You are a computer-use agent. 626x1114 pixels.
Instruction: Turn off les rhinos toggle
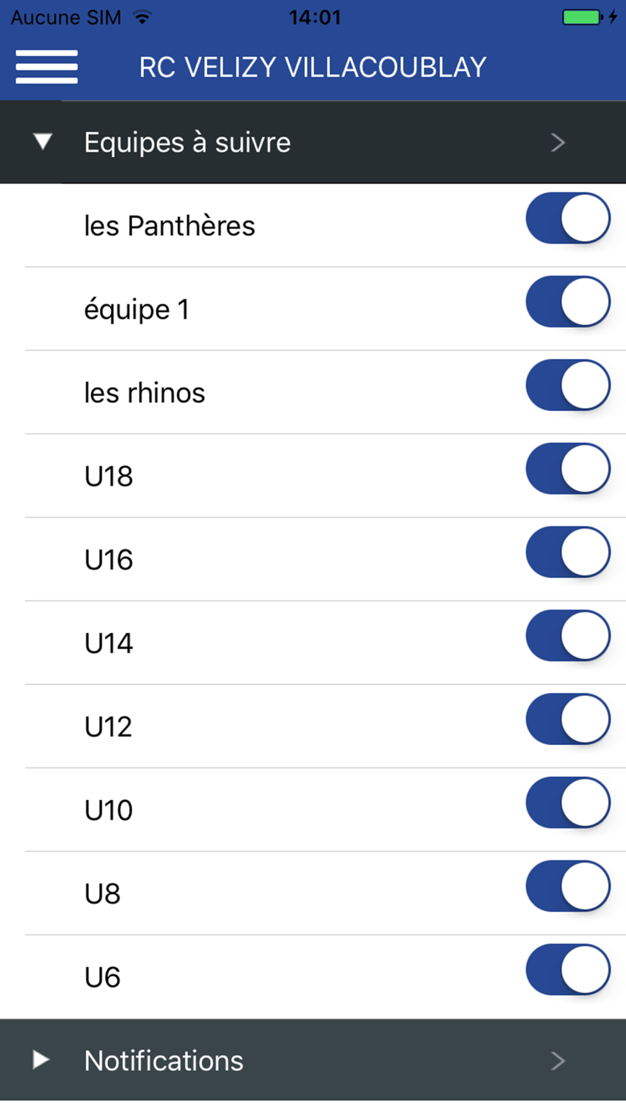(568, 385)
